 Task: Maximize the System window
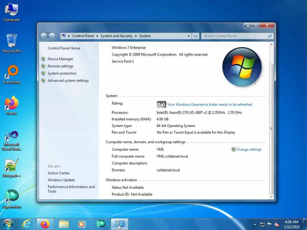point(256,25)
